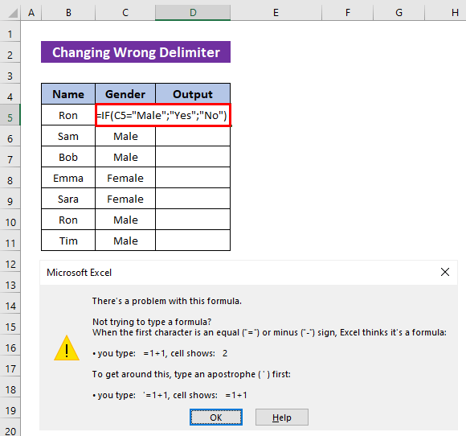Select Emma's 'Female' gender cell
466x436 pixels.
coord(125,178)
